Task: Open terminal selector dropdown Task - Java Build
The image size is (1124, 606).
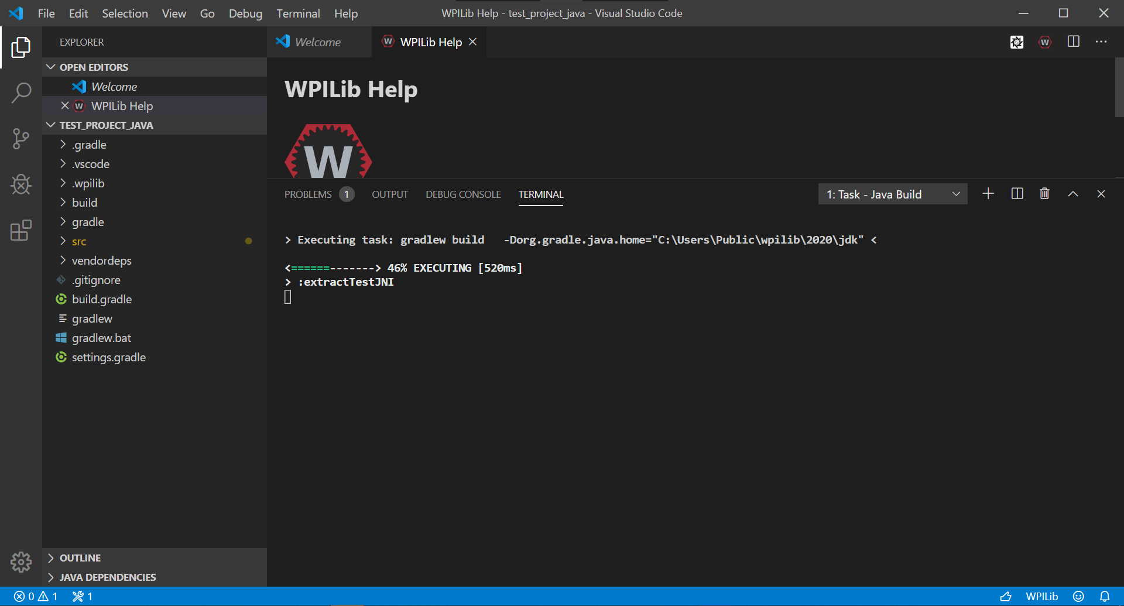Action: [893, 194]
